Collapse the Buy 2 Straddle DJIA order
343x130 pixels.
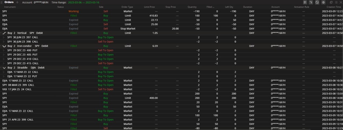1,68
